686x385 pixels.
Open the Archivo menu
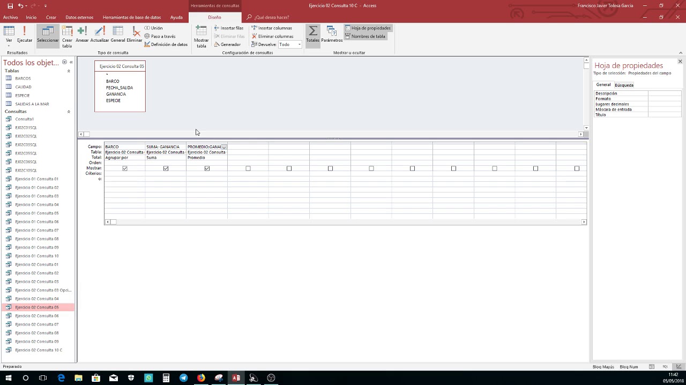[10, 17]
